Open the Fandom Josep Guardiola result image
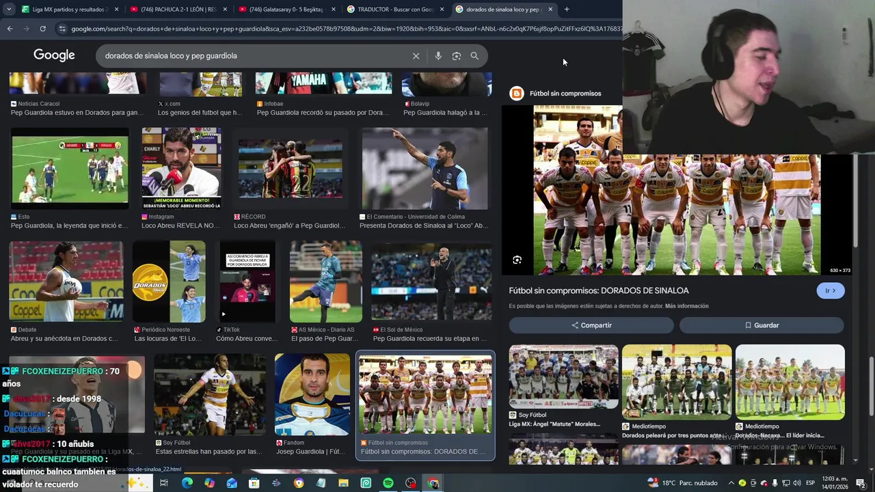 coord(312,394)
